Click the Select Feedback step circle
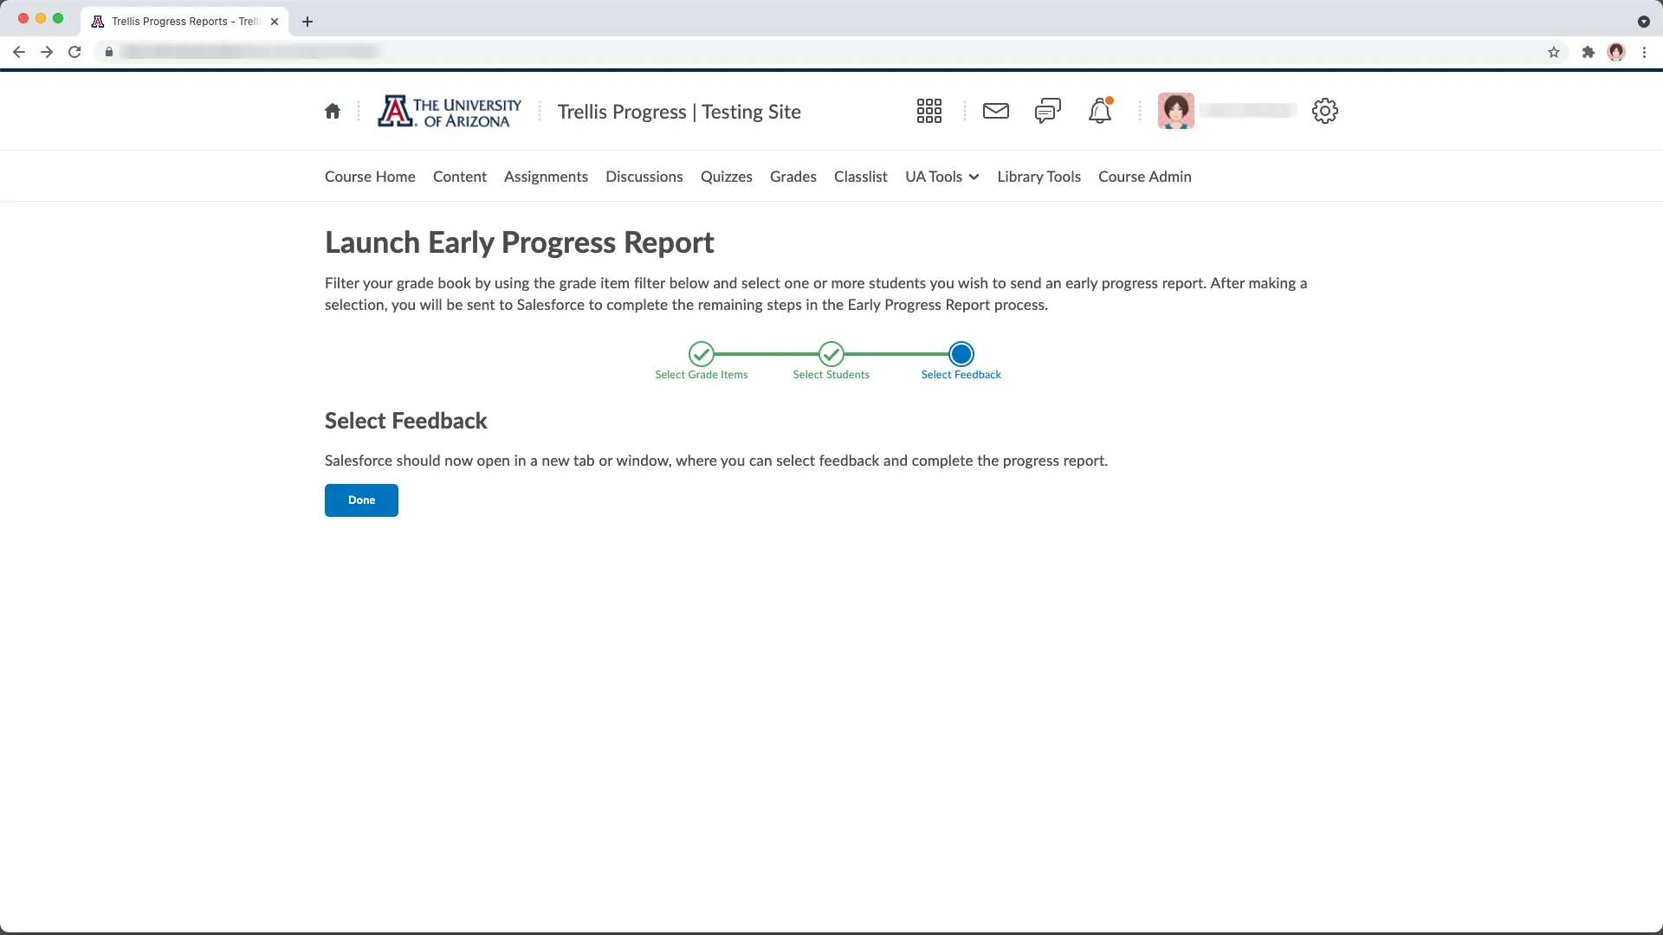 click(961, 354)
